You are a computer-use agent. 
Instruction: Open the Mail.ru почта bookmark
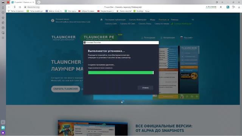(x=54, y=11)
